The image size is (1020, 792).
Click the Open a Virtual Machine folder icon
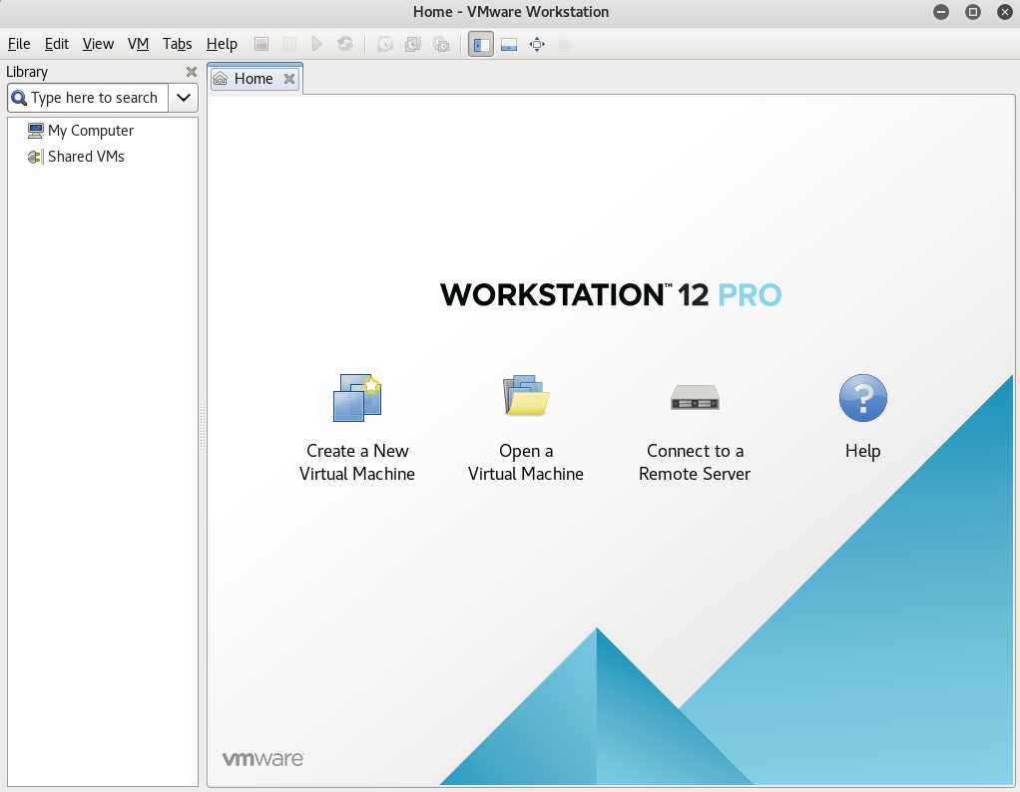[x=526, y=395]
